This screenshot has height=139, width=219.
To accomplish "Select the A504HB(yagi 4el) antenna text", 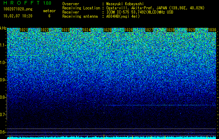I will (x=123, y=16).
